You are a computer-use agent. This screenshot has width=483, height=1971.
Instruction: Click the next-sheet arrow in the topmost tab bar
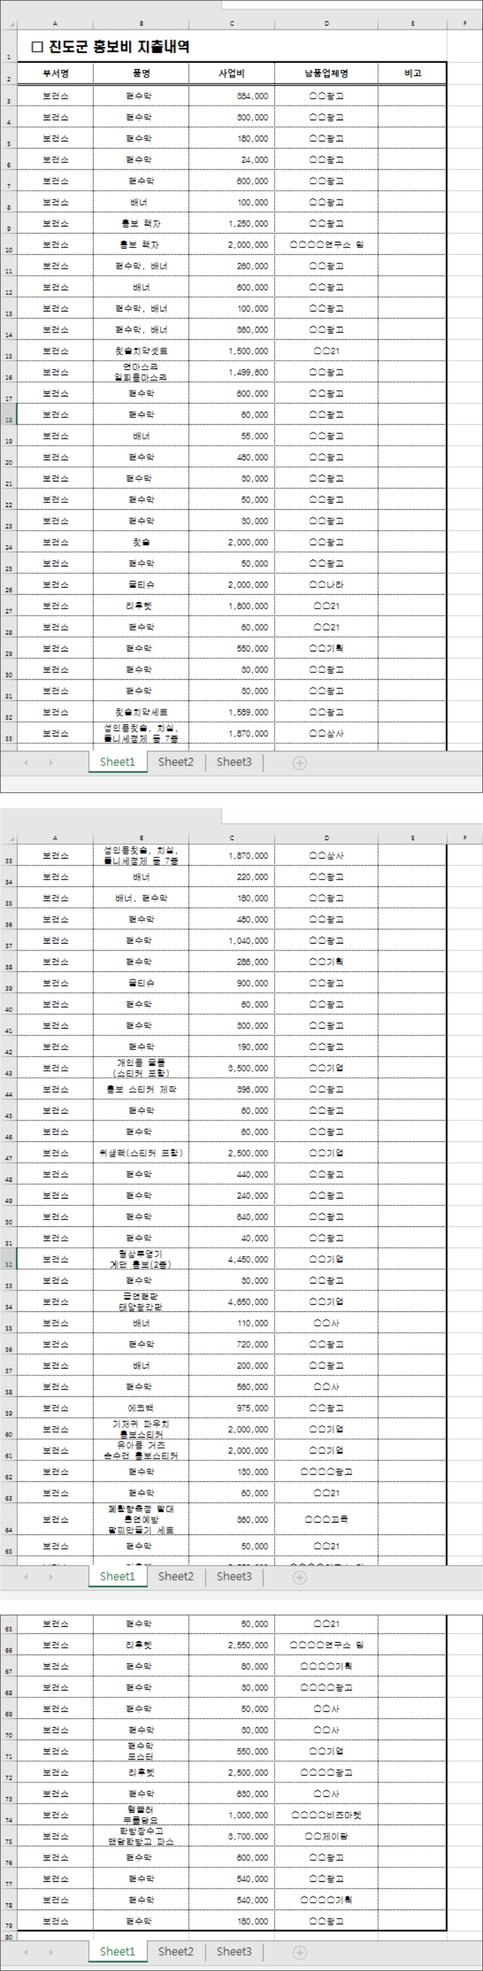(51, 763)
